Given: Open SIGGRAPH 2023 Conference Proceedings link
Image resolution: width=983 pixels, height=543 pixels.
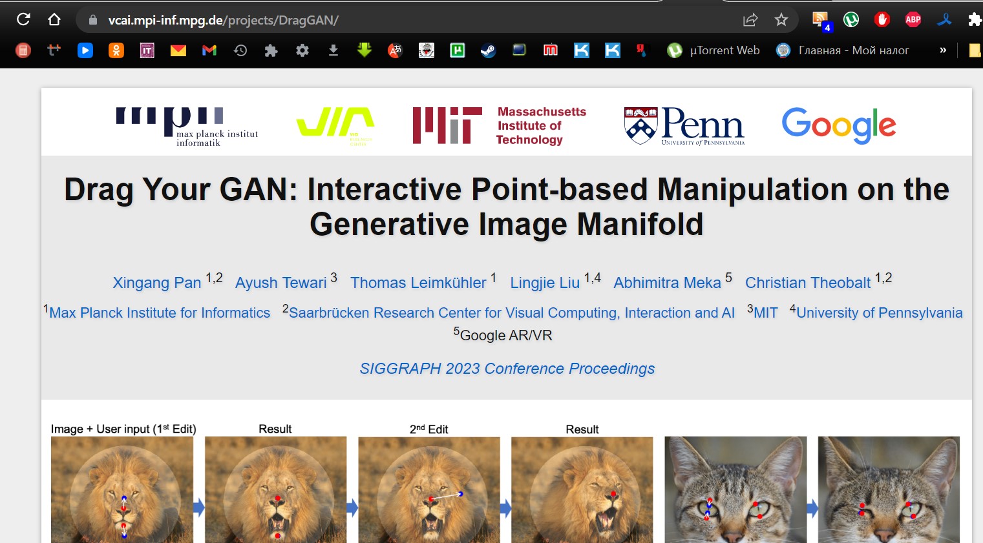Looking at the screenshot, I should click(x=507, y=369).
